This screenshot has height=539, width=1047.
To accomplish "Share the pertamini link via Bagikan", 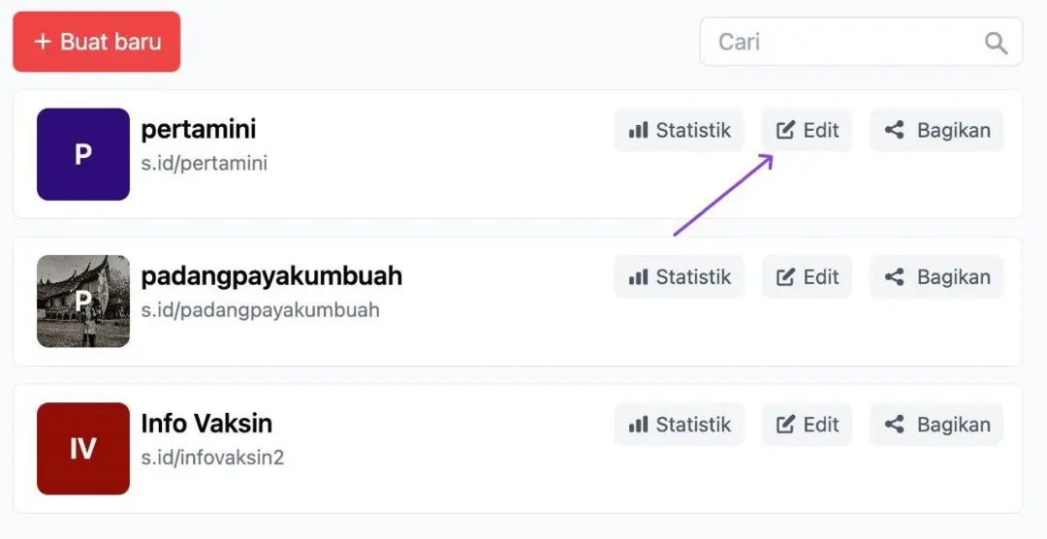I will tap(936, 130).
